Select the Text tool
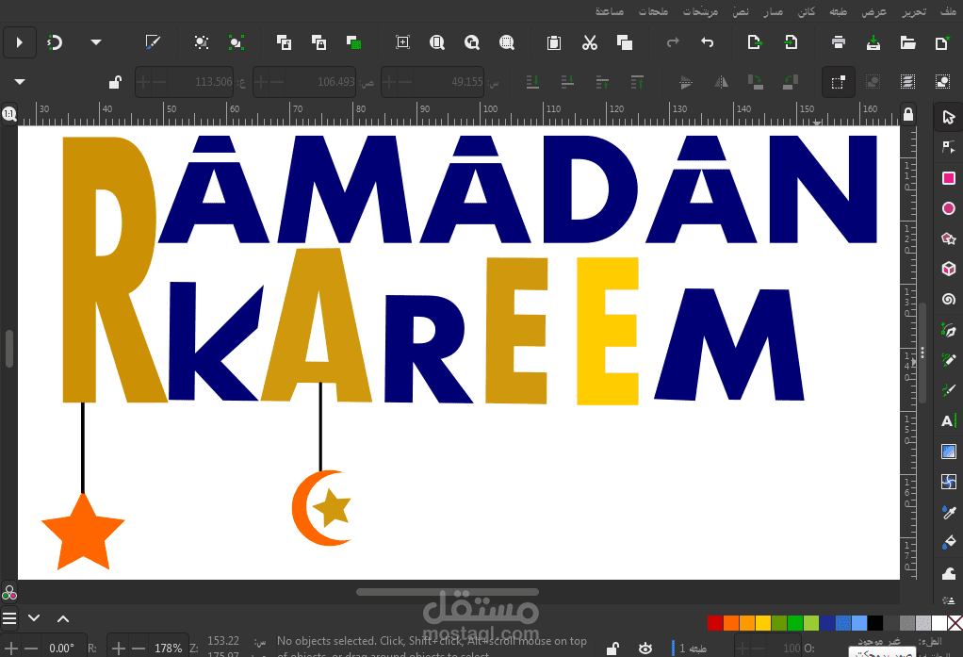963x657 pixels. pos(948,421)
